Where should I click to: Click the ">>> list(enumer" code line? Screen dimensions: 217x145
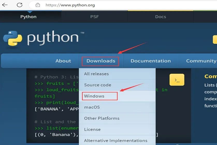click(57, 128)
